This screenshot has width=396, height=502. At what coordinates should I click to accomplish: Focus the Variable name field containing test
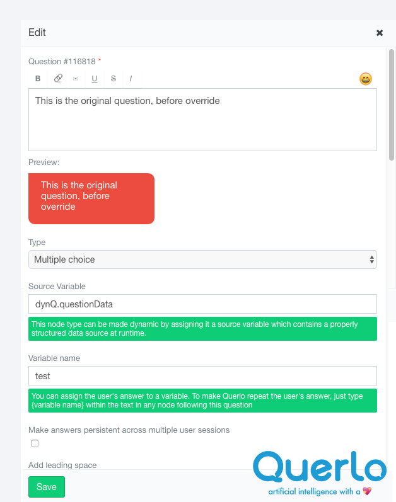pos(202,376)
